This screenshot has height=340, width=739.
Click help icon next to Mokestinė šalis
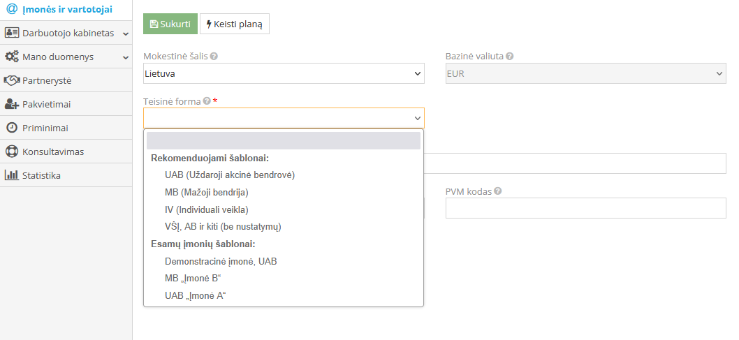pos(214,57)
